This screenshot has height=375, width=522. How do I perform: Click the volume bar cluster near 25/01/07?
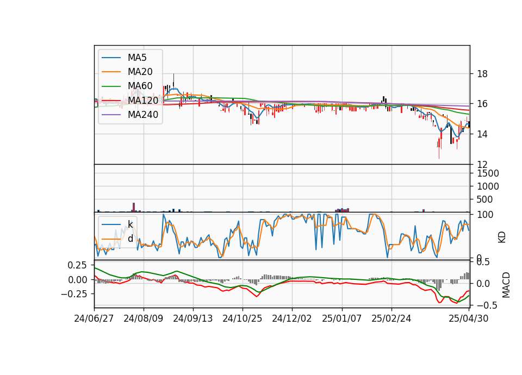pyautogui.click(x=342, y=210)
